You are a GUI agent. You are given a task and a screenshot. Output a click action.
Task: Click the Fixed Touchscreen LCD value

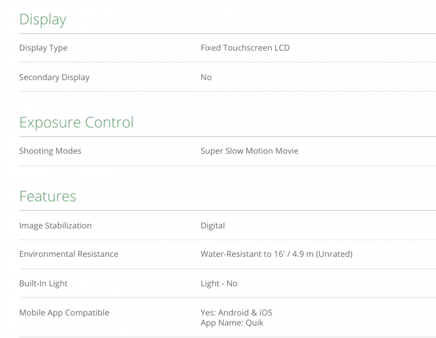[245, 48]
